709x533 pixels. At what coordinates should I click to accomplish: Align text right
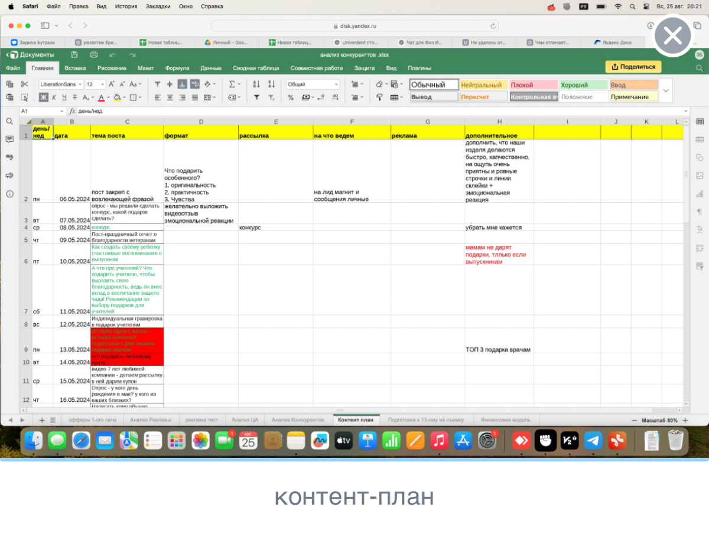point(183,97)
